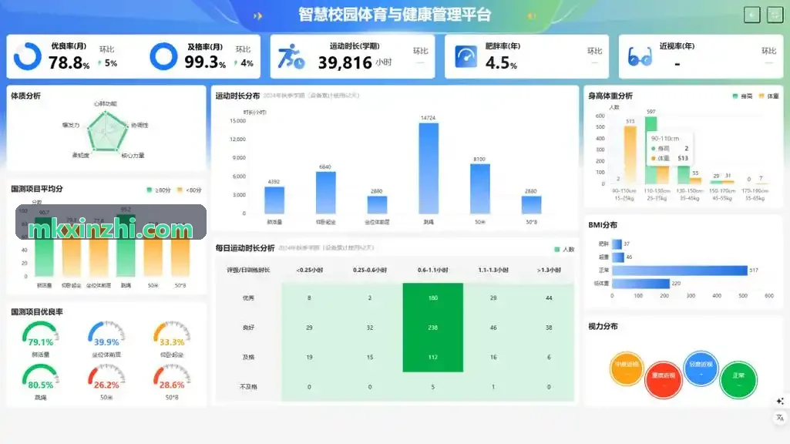Click the 良好 row label in table
Screen dimensions: 790x444
click(x=248, y=328)
